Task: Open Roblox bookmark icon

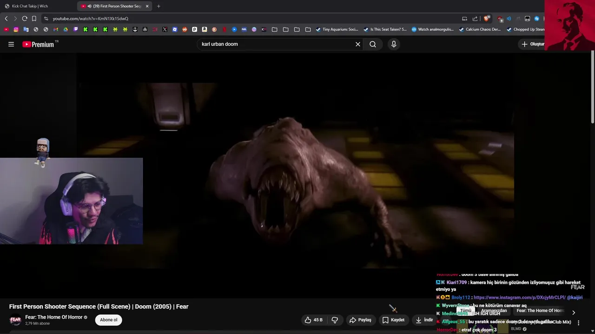Action: 175,29
